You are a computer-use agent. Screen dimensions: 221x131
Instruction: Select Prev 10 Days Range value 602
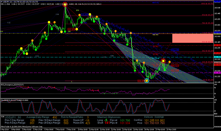(x=66, y=120)
